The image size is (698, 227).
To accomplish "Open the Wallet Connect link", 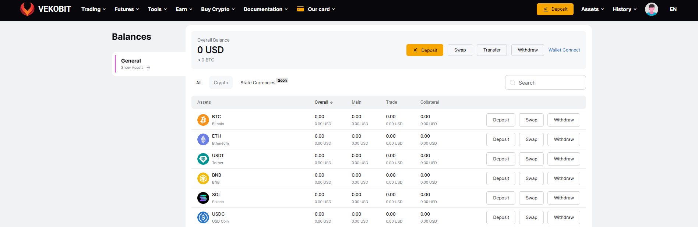I will (564, 50).
